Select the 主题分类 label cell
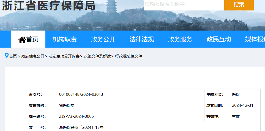Screen dimensions: 265x131 [217, 94]
